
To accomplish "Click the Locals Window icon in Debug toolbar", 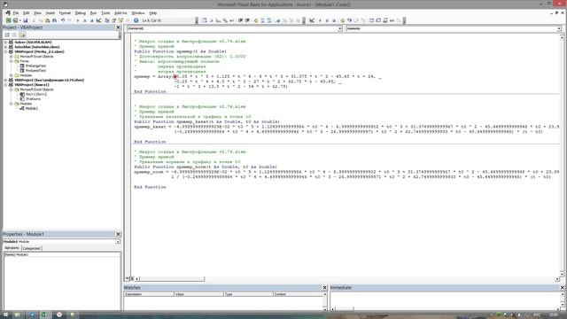I will (x=372, y=20).
